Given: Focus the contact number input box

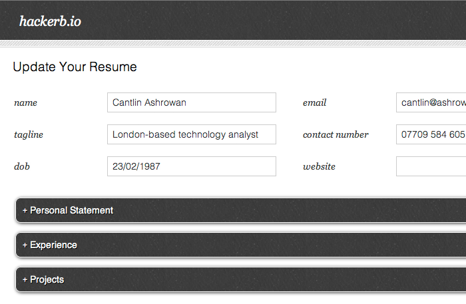Looking at the screenshot, I should click(431, 134).
